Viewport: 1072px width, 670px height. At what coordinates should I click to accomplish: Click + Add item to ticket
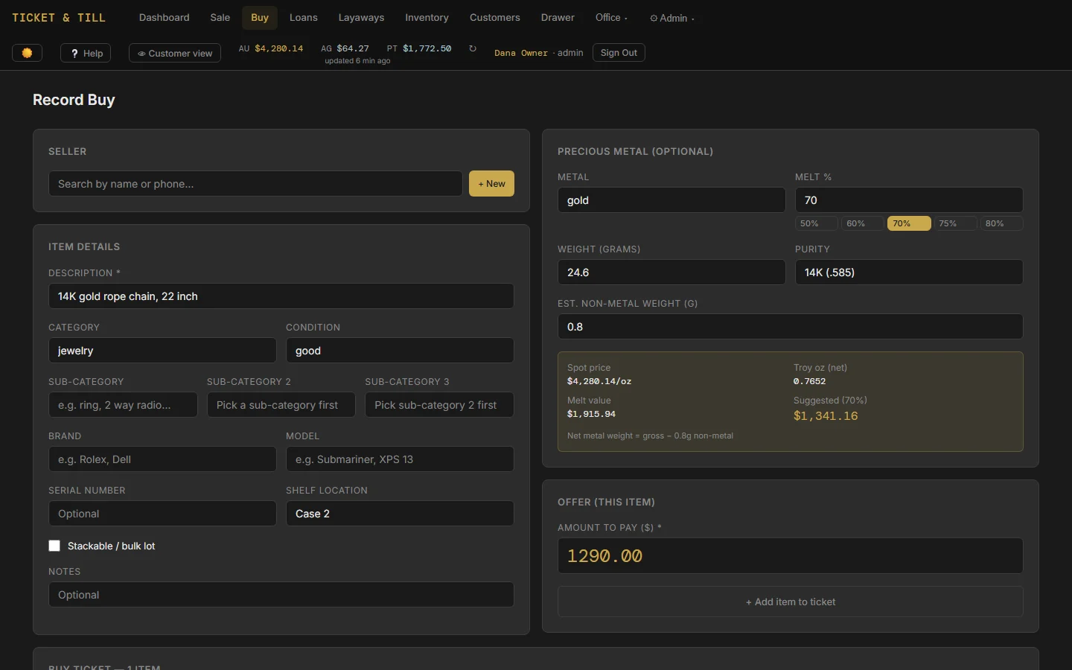(x=791, y=602)
